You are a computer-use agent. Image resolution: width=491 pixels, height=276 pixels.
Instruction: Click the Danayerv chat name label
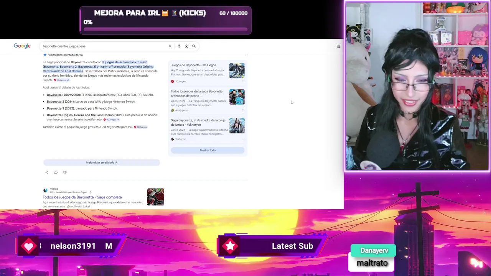[374, 250]
